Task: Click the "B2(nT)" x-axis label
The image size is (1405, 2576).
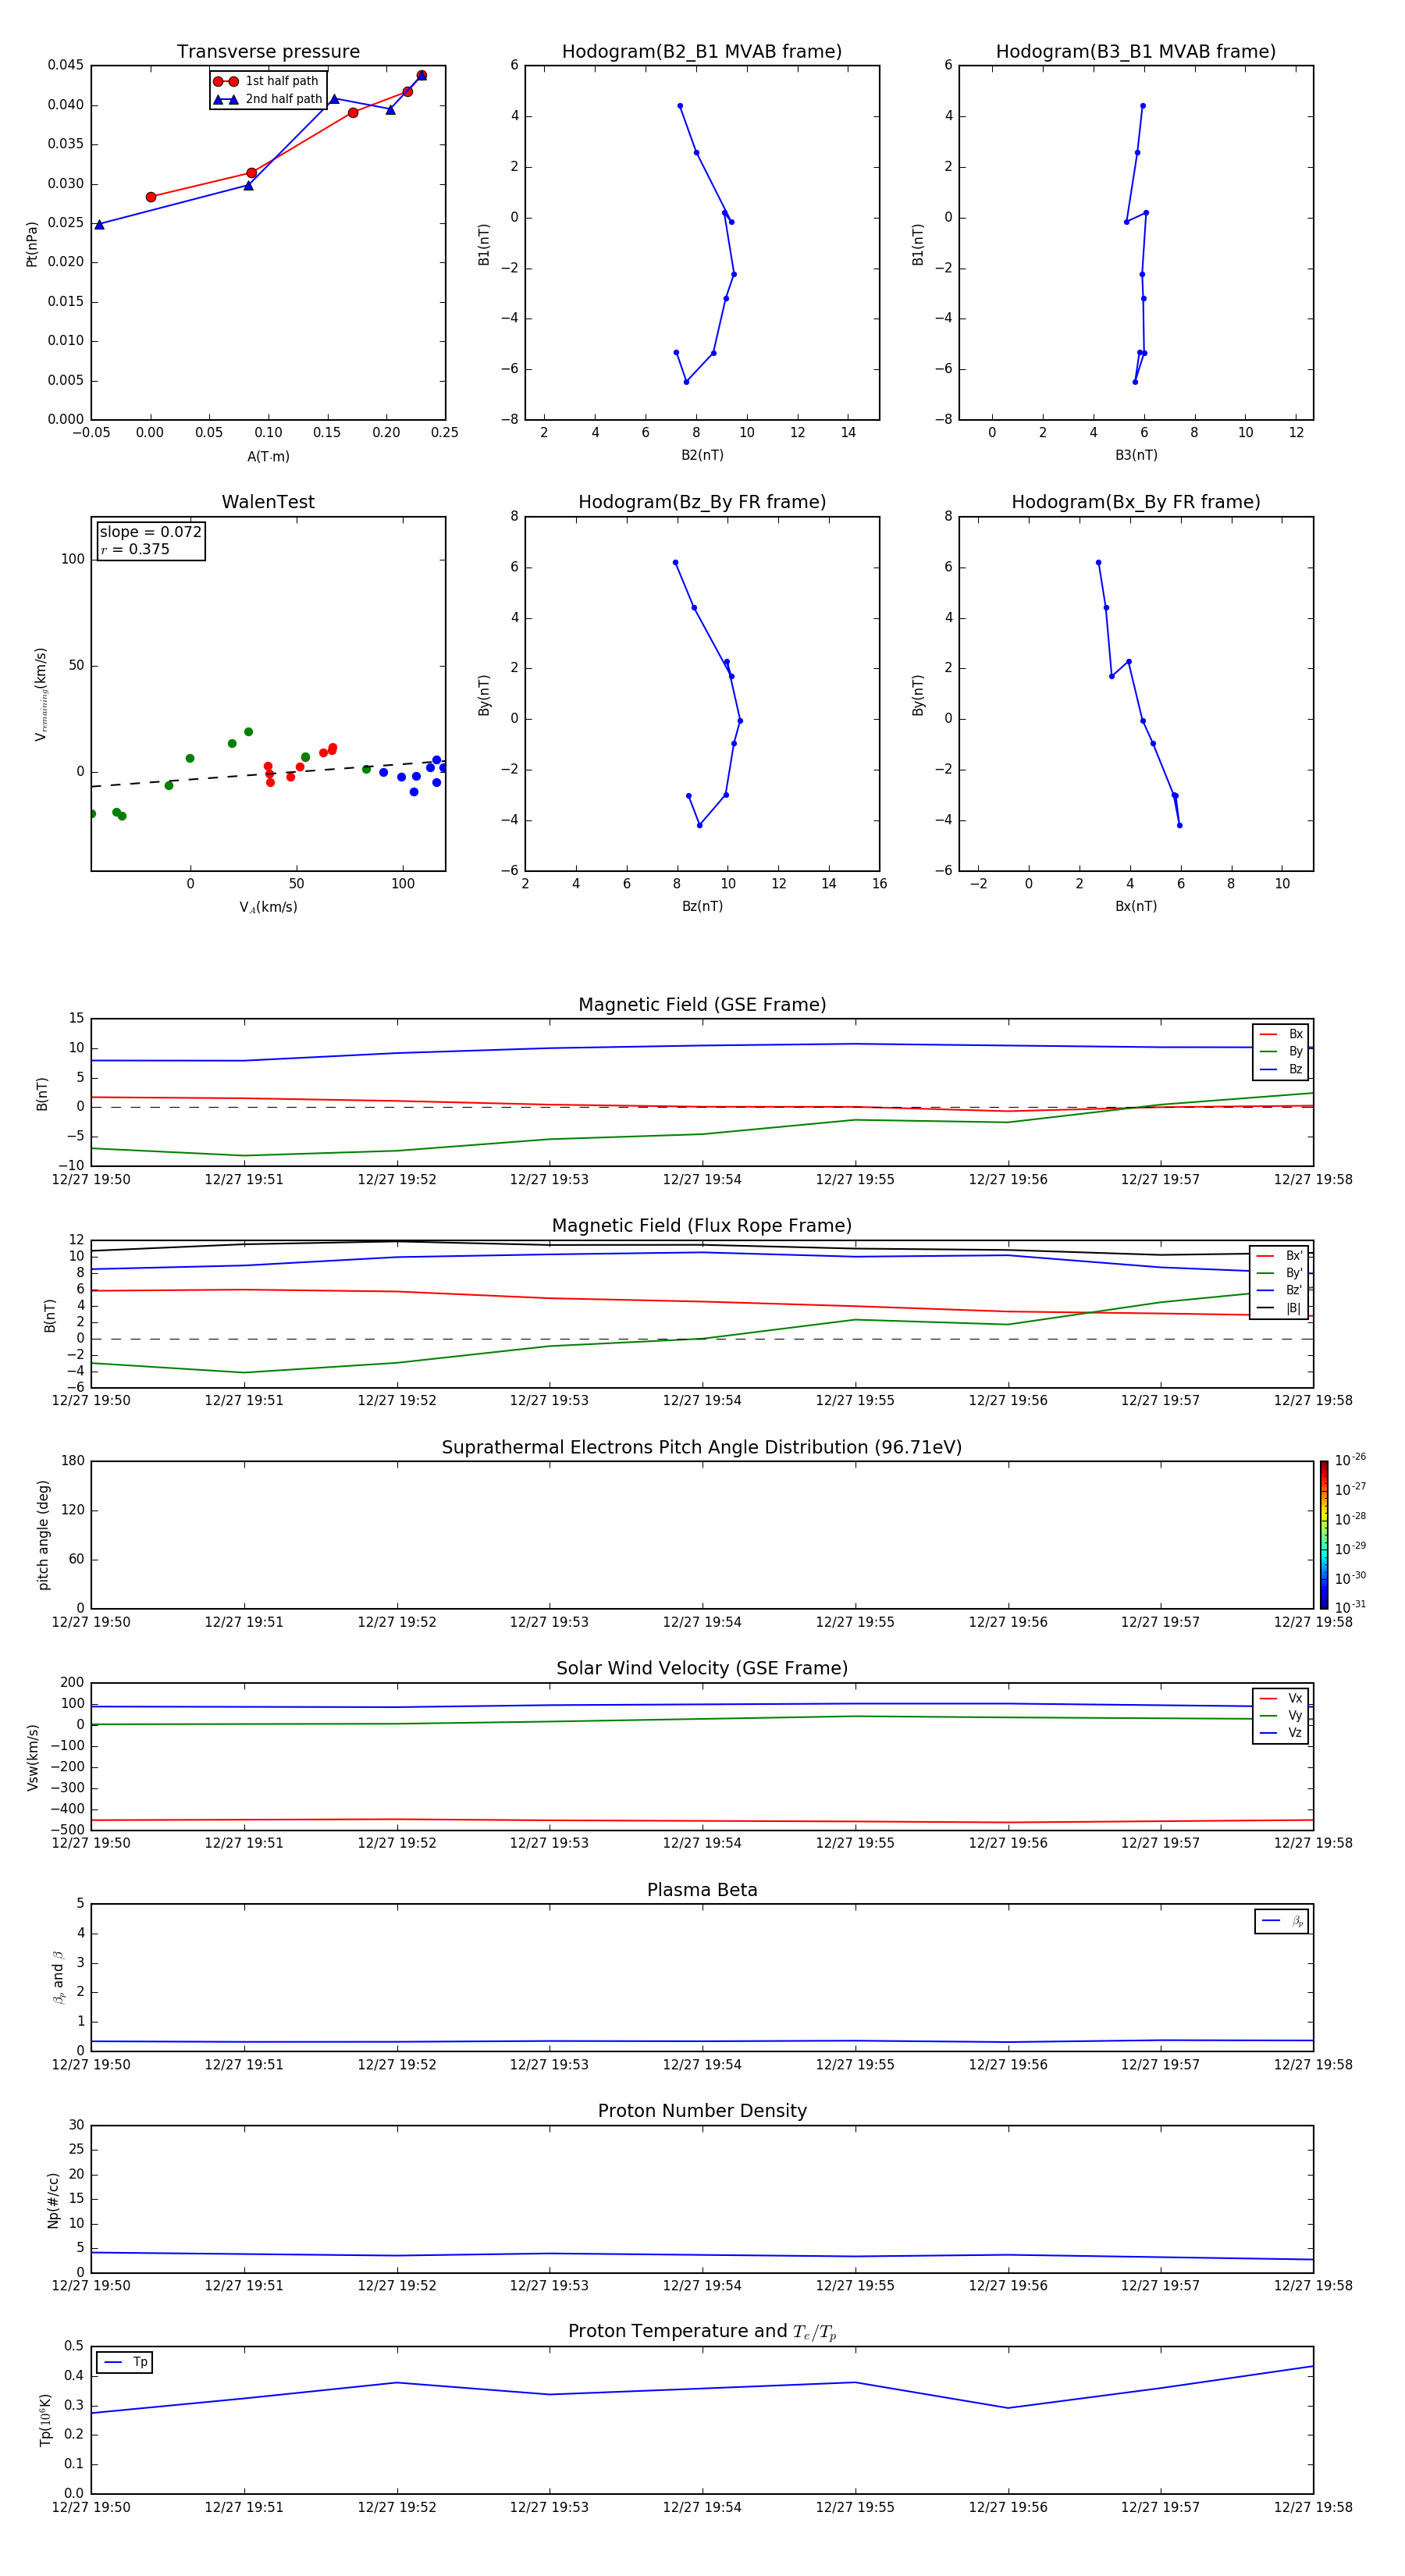Action: (x=702, y=455)
